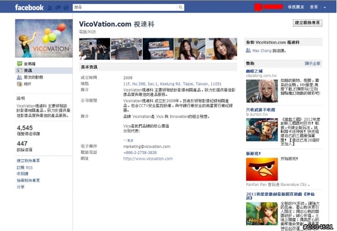Image resolution: width=337 pixels, height=231 pixels.
Task: Click 顯示全部 in the sponsored section
Action: tap(312, 63)
